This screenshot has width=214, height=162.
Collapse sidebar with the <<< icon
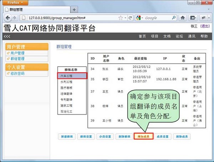(7, 36)
